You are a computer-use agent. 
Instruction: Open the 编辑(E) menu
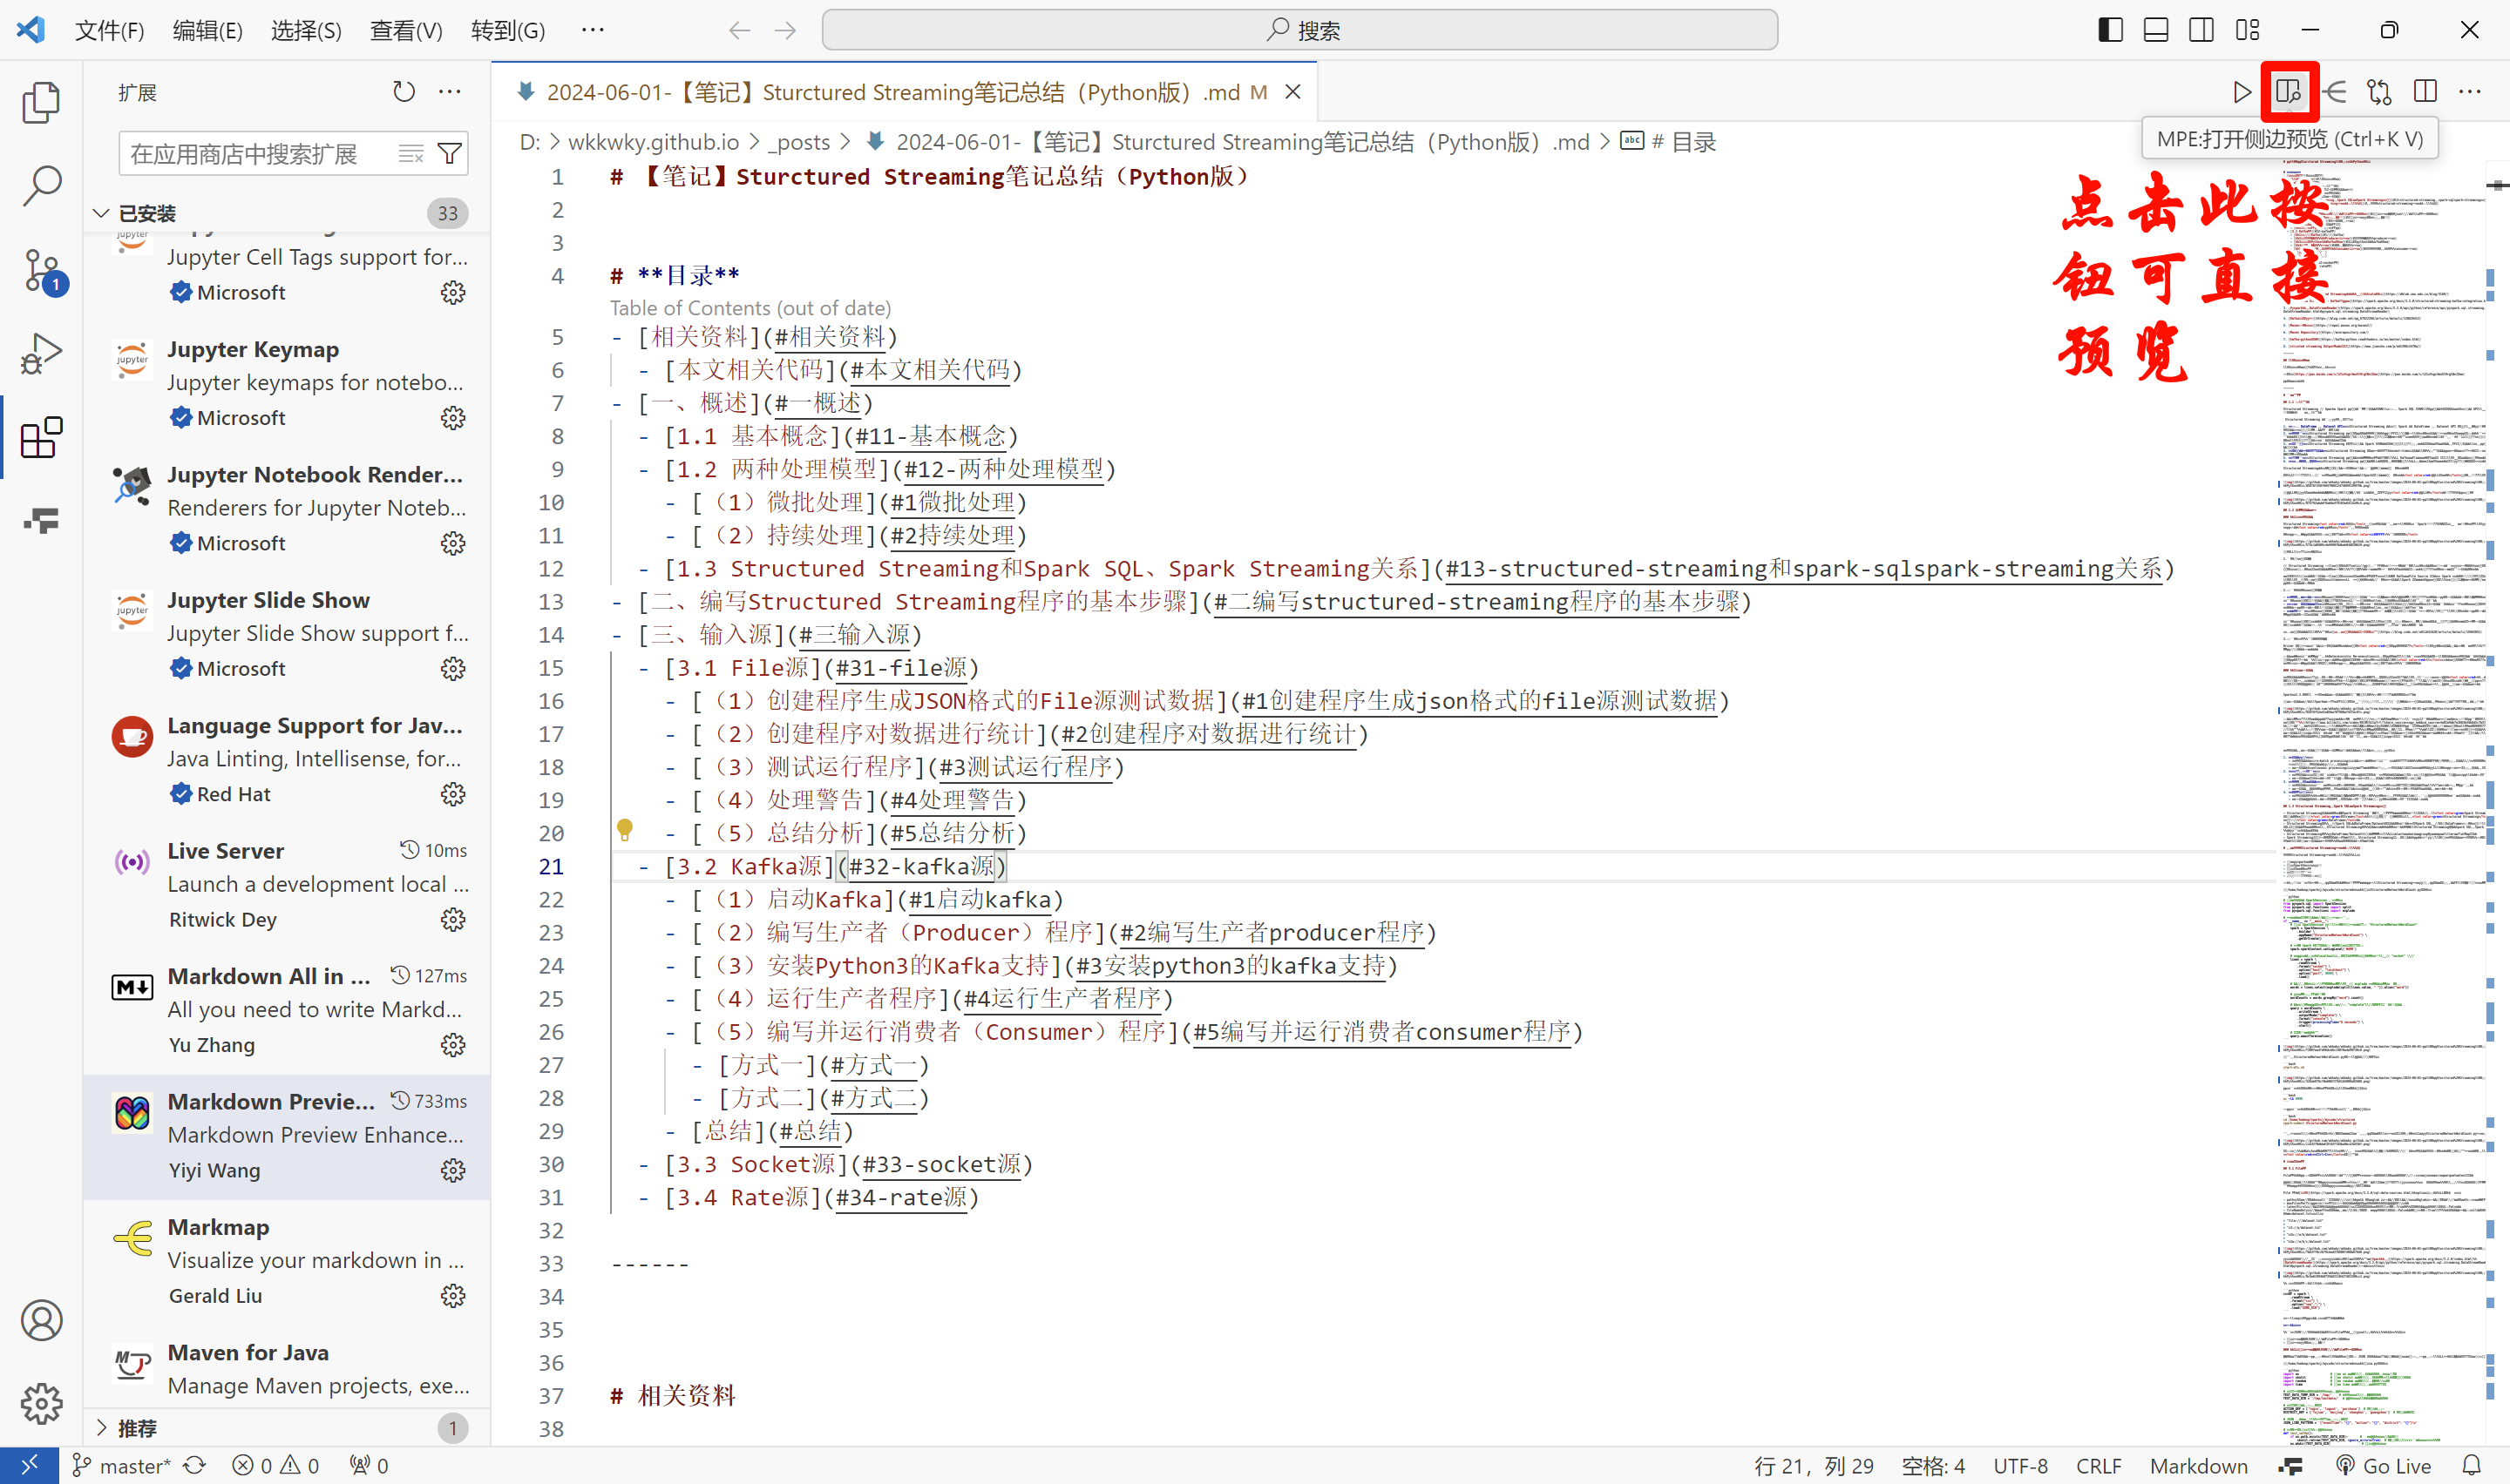point(207,30)
